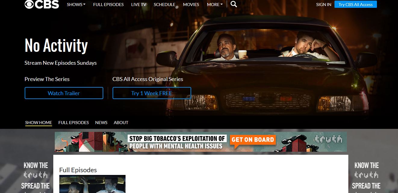Open the SCHEDULE page
The width and height of the screenshot is (398, 193).
tap(164, 5)
